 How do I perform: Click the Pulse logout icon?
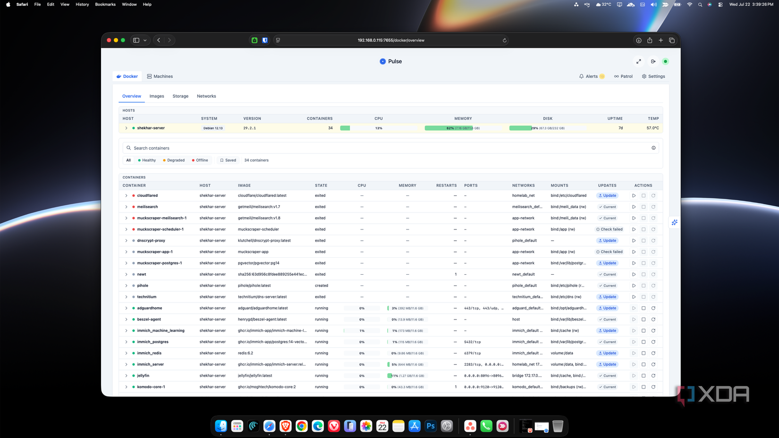point(653,61)
